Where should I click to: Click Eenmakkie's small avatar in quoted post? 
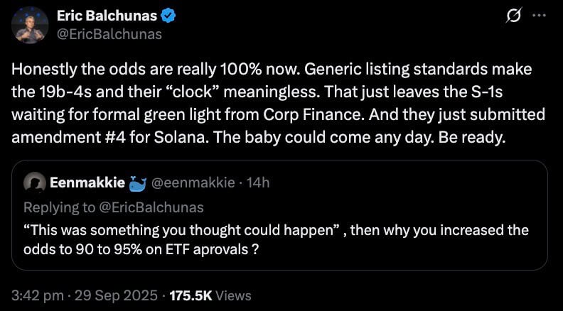coord(34,182)
